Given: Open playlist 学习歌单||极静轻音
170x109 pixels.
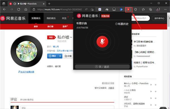Looking at the screenshot, I should pyautogui.click(x=144, y=42).
